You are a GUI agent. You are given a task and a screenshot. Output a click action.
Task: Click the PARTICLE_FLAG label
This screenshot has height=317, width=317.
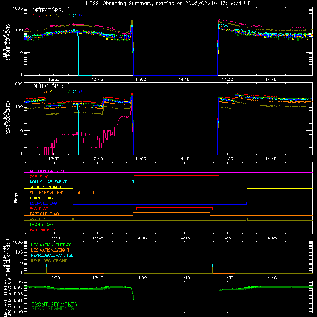[x=44, y=214]
